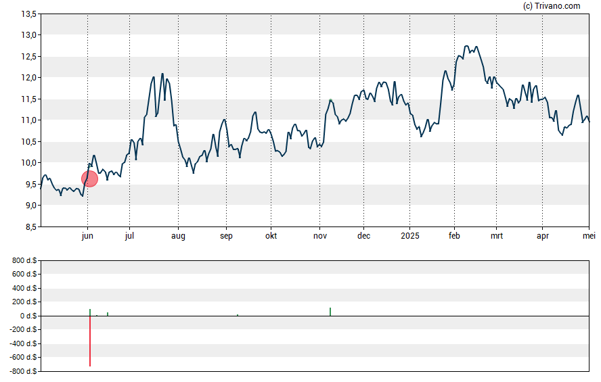Click the green bar in November volume

point(330,312)
